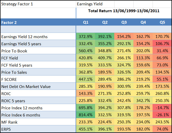The width and height of the screenshot is (172, 133).
Task: Select the 74.0% cell
Action: (x=162, y=129)
